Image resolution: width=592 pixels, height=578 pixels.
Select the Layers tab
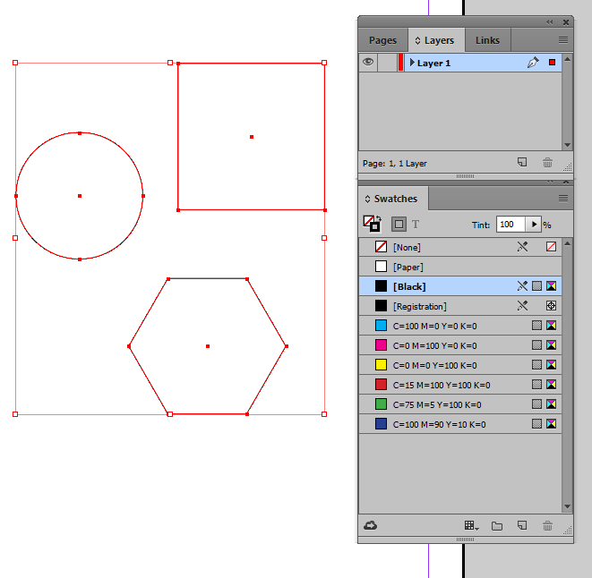(435, 40)
